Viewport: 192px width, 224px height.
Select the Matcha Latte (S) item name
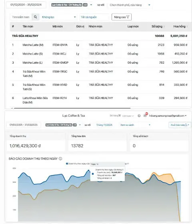tap(32, 54)
